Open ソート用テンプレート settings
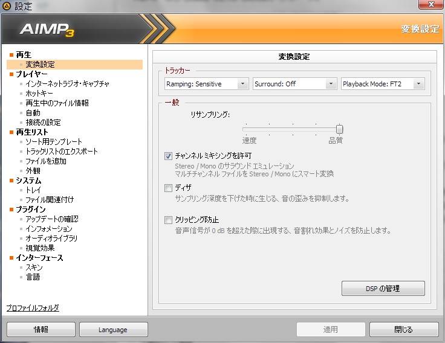 coord(54,142)
